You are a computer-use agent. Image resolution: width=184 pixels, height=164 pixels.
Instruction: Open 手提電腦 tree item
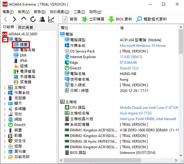click(x=28, y=77)
